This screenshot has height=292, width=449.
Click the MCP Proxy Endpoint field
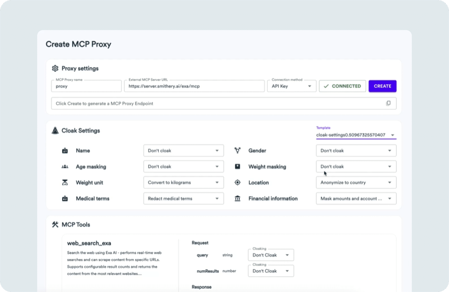[224, 103]
